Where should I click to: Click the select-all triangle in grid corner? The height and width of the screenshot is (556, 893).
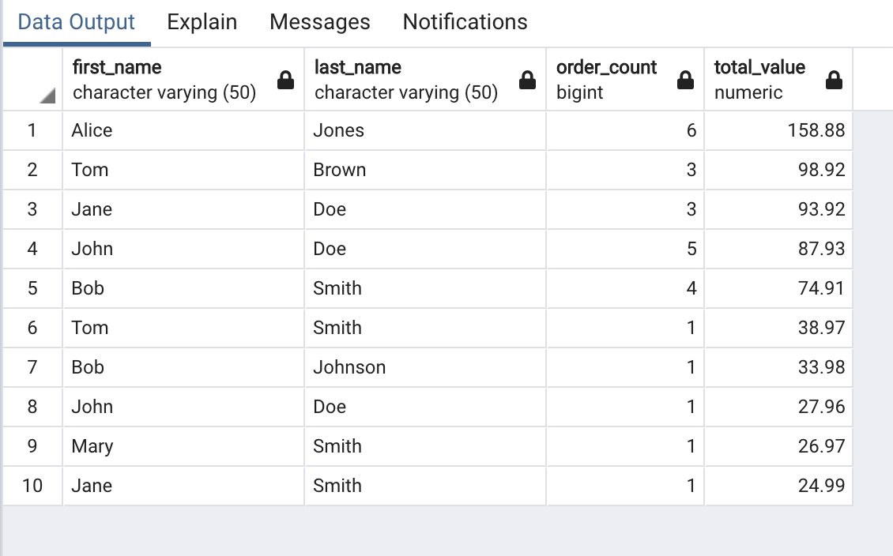[48, 96]
